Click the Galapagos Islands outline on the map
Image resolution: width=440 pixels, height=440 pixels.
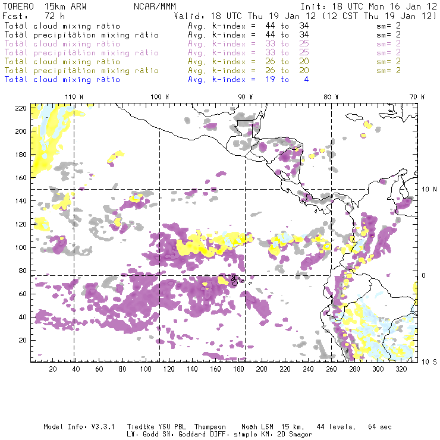(236, 279)
